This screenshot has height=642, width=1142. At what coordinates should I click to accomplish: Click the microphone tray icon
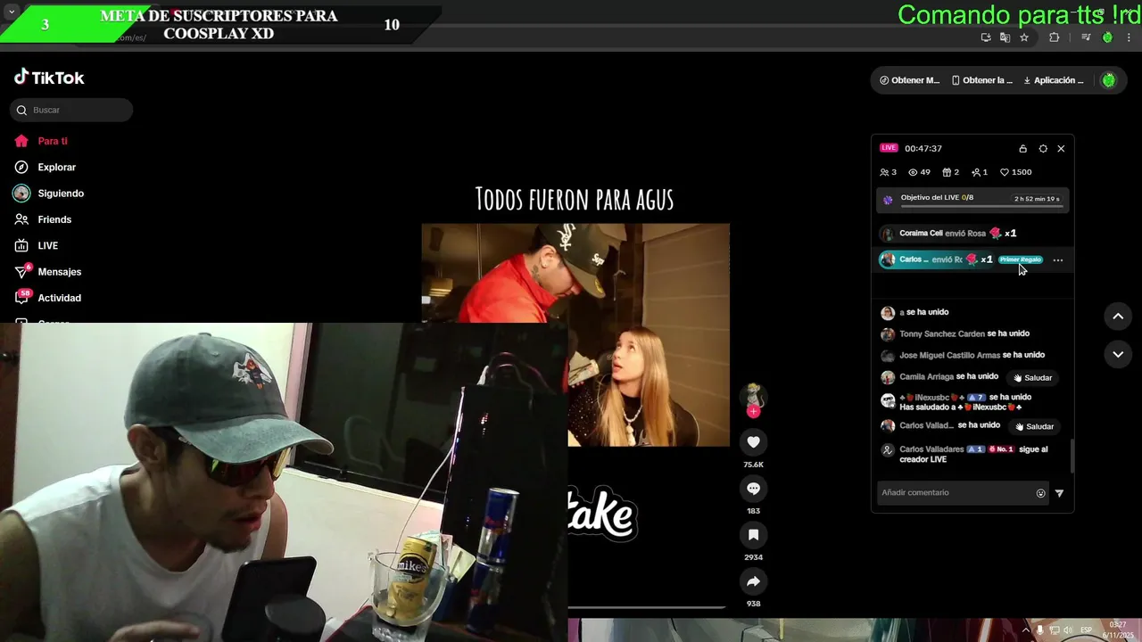1040,630
